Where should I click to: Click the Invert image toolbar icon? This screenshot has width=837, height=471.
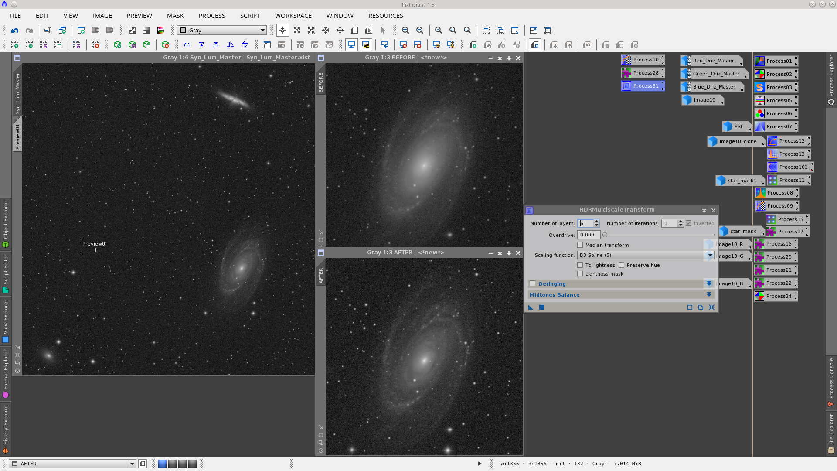pos(131,30)
